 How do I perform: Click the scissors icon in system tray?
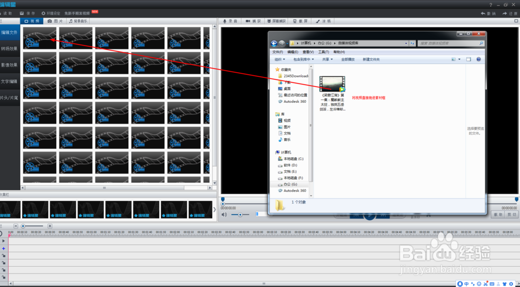(x=486, y=284)
